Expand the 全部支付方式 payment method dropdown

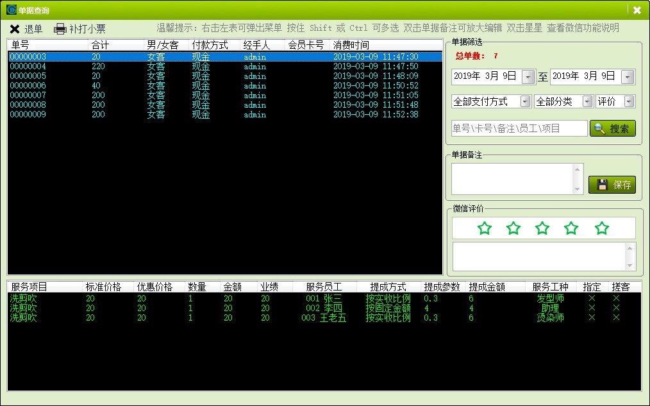click(525, 101)
